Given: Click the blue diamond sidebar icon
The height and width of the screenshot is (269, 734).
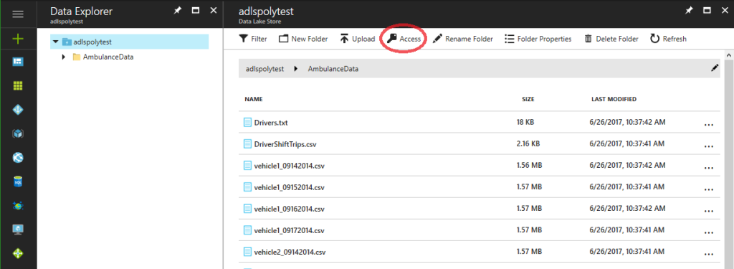Looking at the screenshot, I should coord(18,110).
